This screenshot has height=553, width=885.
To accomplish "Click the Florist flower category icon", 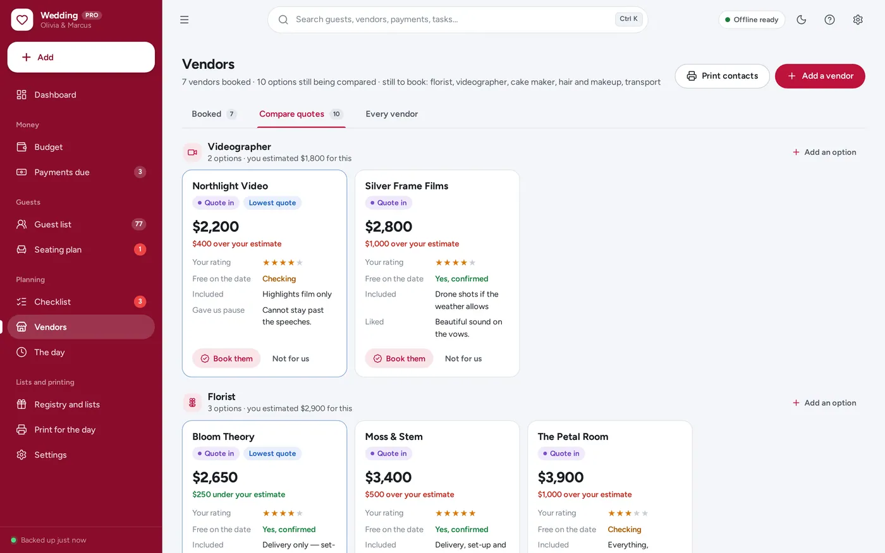I will (192, 403).
